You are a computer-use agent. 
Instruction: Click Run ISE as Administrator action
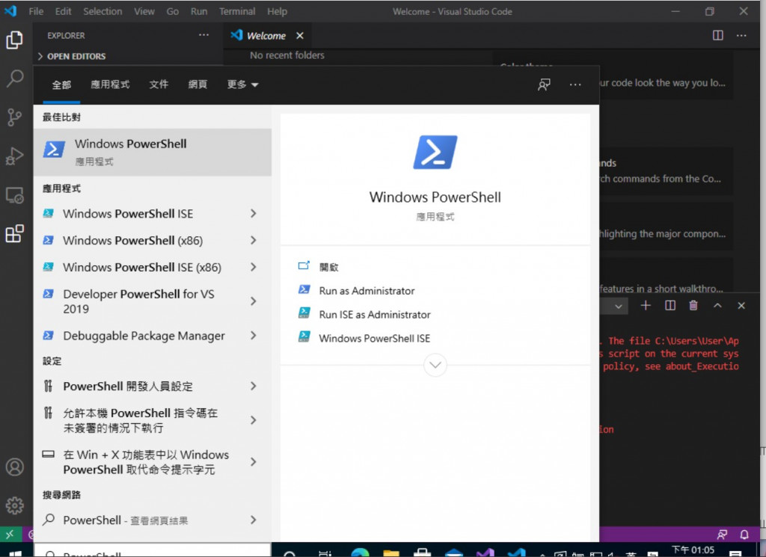tap(375, 315)
